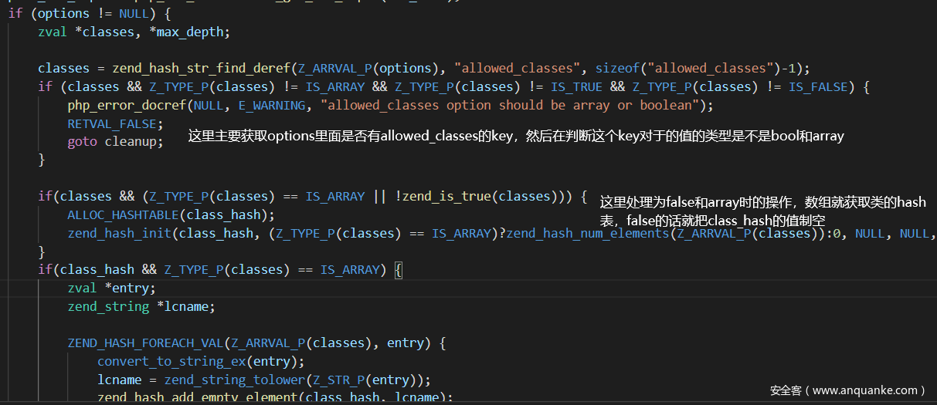
Task: Click the RETVAL_FALSE macro line
Action: (104, 123)
